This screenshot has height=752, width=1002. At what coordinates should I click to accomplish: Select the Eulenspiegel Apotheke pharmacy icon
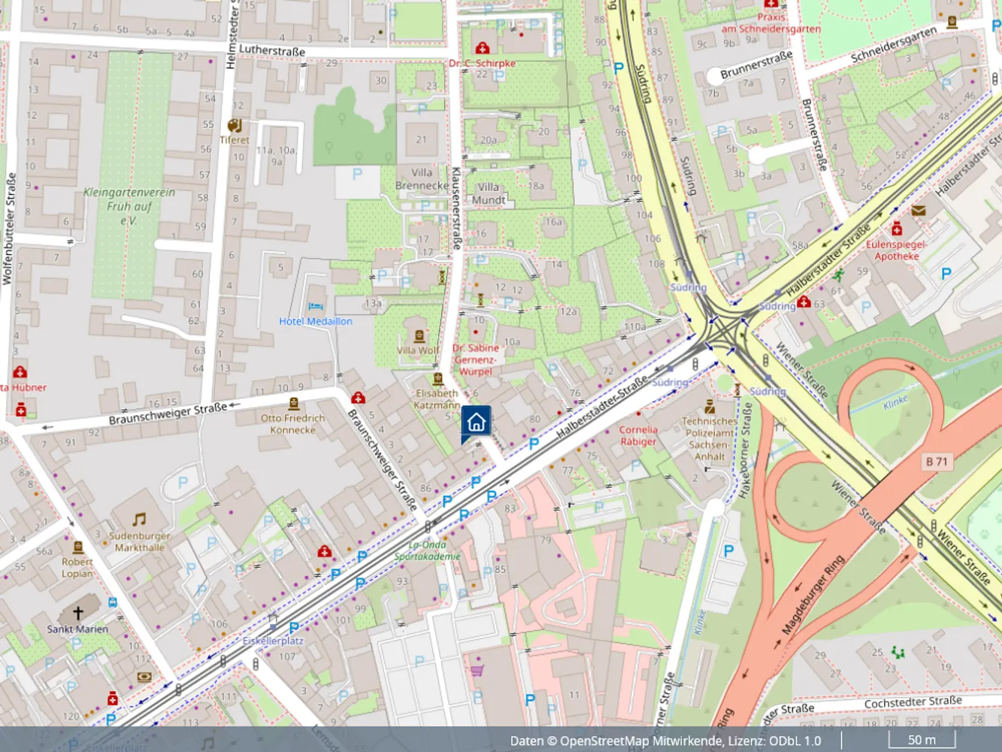pos(896,229)
